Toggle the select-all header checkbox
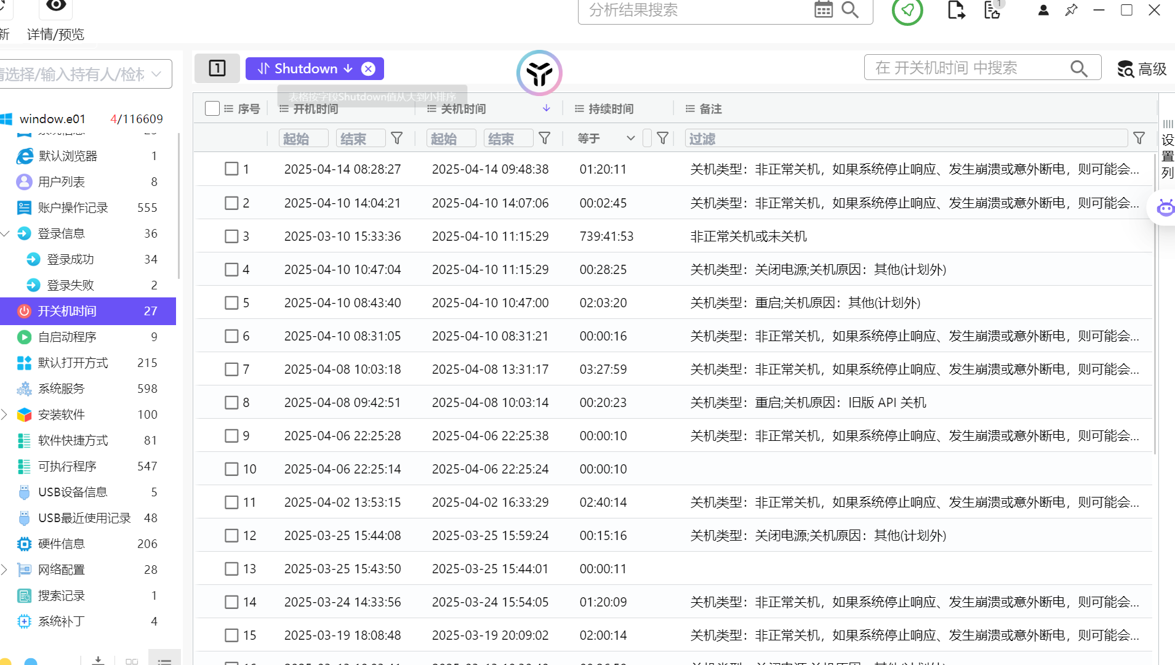The width and height of the screenshot is (1175, 665). pos(212,108)
